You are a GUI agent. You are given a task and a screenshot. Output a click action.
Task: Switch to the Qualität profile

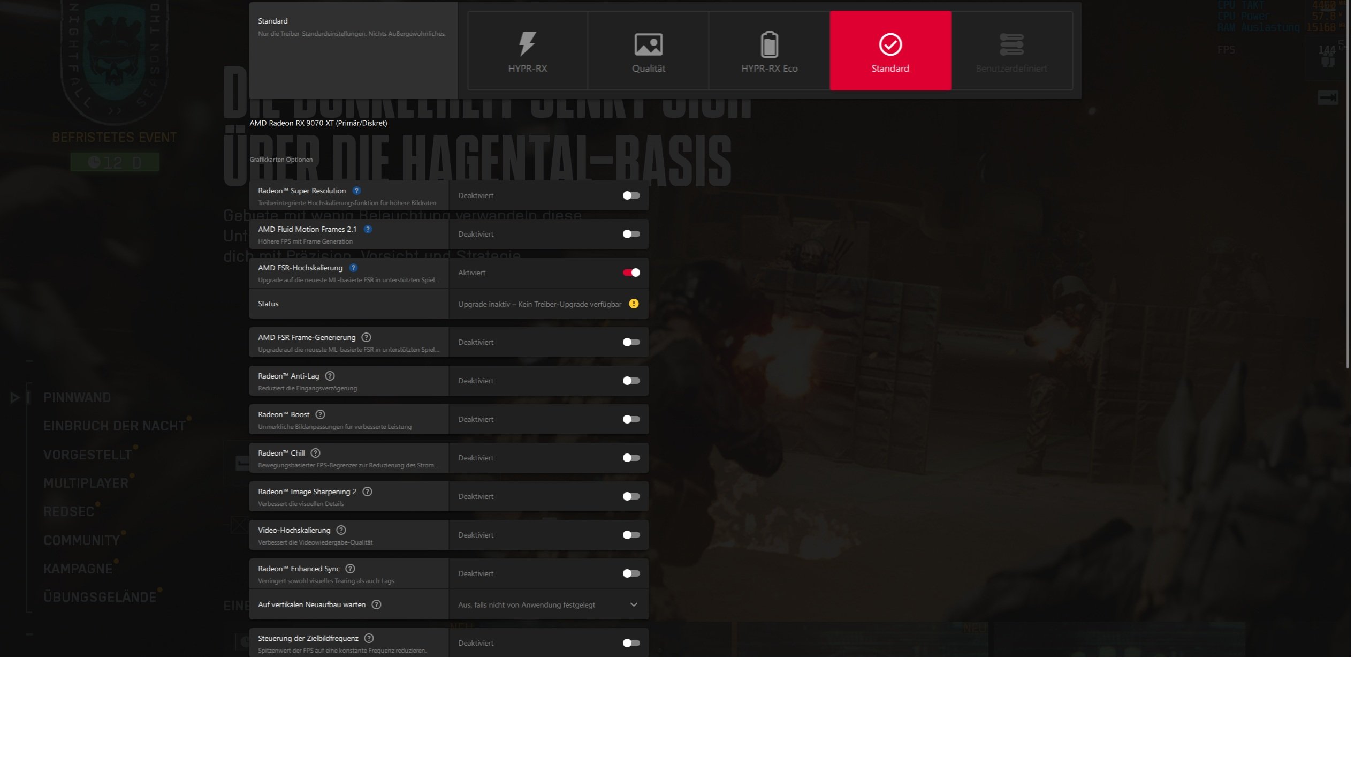[x=648, y=51]
